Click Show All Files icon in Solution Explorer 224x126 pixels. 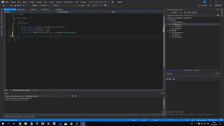(190, 13)
